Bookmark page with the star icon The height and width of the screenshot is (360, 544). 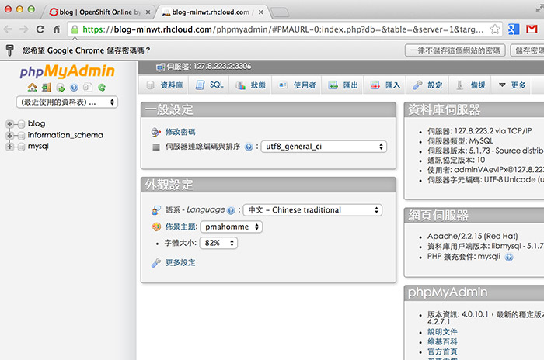pyautogui.click(x=495, y=29)
